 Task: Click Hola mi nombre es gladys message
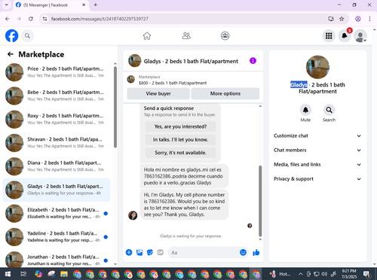click(184, 176)
